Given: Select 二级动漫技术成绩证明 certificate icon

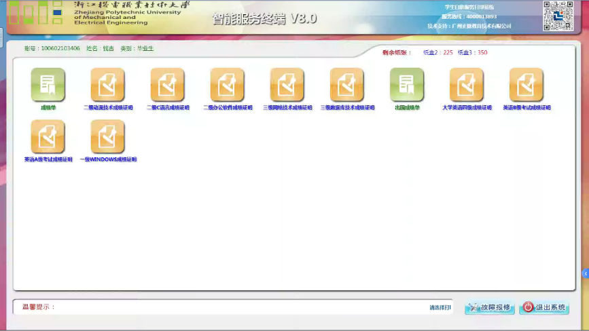Looking at the screenshot, I should [107, 85].
